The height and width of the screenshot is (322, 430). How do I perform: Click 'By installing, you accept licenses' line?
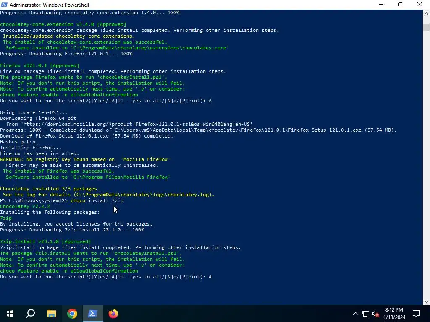click(x=76, y=224)
